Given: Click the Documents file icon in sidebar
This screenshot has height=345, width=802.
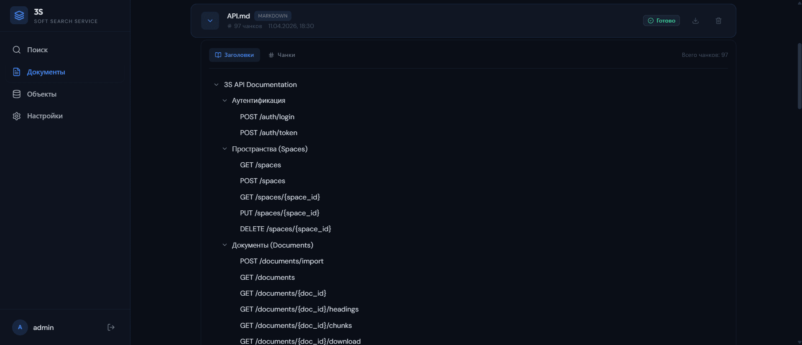Looking at the screenshot, I should point(17,72).
